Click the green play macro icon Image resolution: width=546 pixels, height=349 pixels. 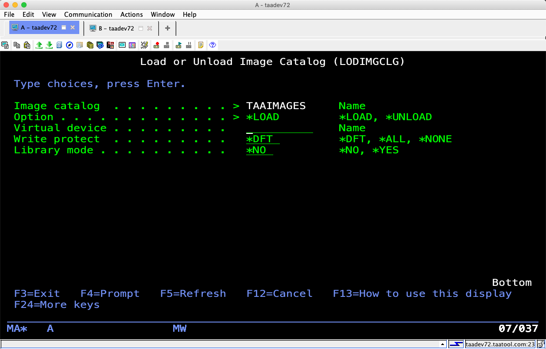(x=178, y=45)
